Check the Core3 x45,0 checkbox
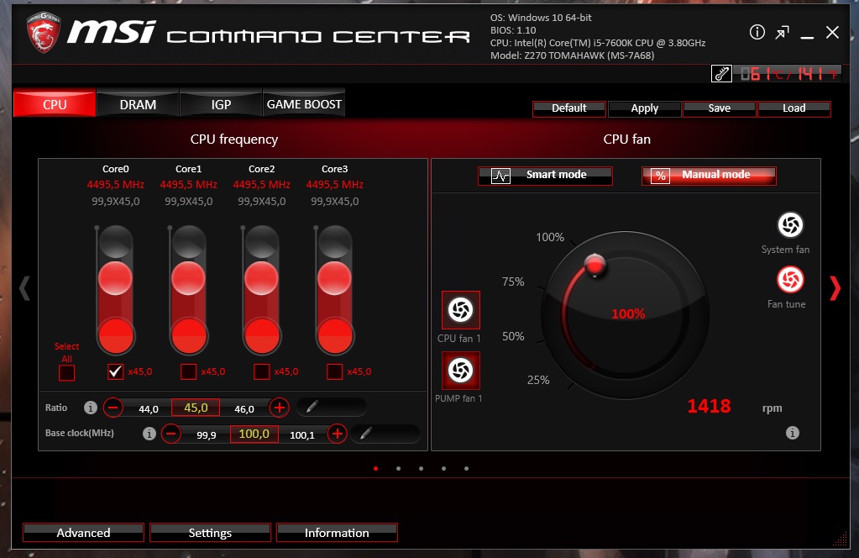 [x=335, y=371]
